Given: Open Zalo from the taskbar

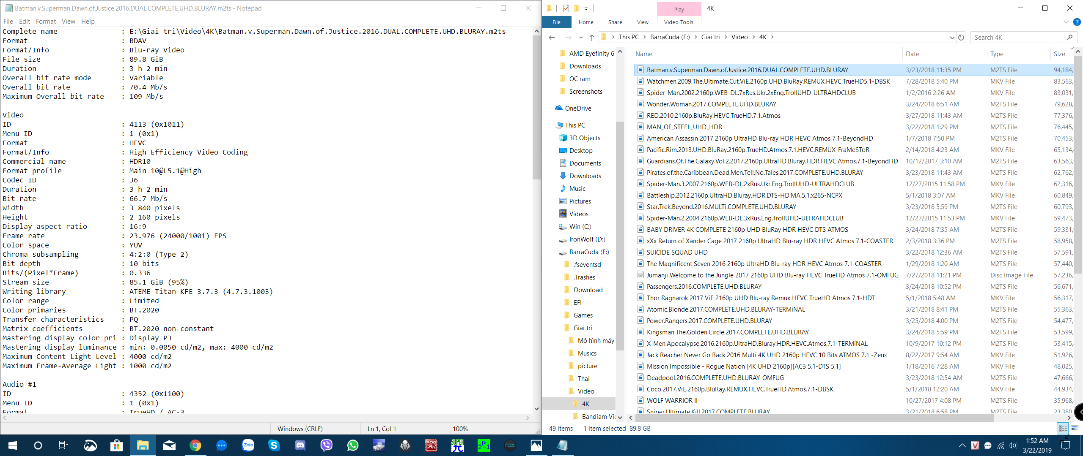Looking at the screenshot, I should [248, 445].
